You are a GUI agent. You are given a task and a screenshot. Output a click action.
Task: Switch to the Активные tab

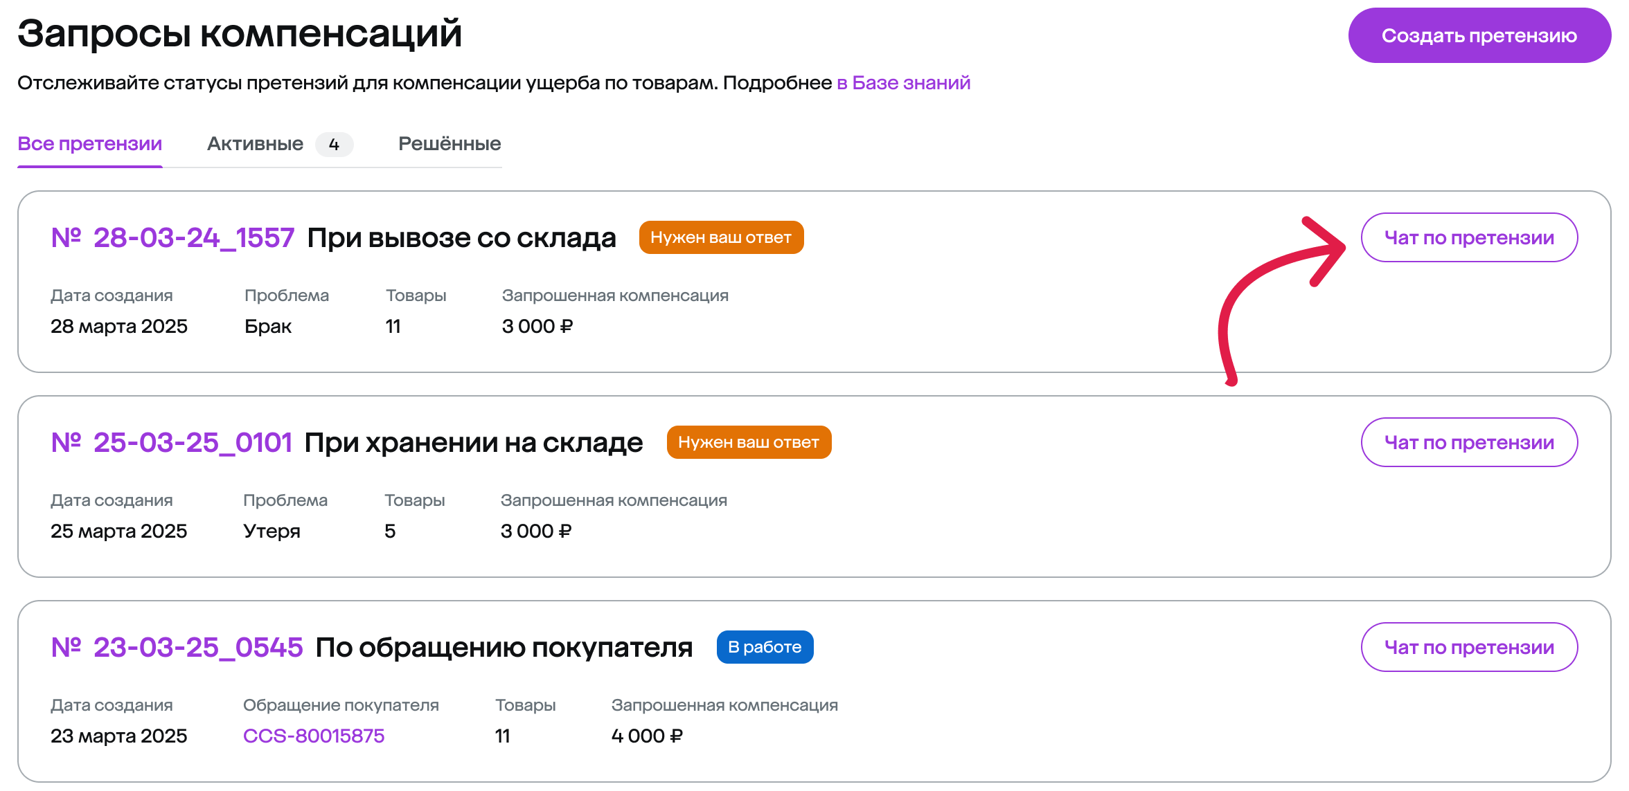point(255,144)
